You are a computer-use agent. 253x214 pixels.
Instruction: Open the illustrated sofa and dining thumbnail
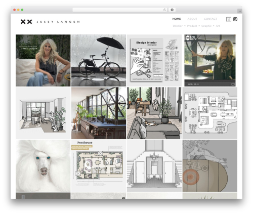point(154,113)
